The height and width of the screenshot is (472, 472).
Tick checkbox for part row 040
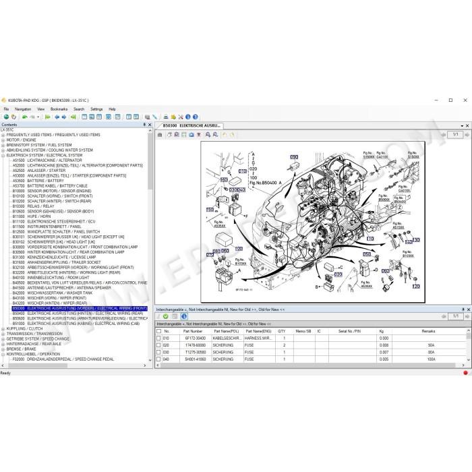point(158,359)
